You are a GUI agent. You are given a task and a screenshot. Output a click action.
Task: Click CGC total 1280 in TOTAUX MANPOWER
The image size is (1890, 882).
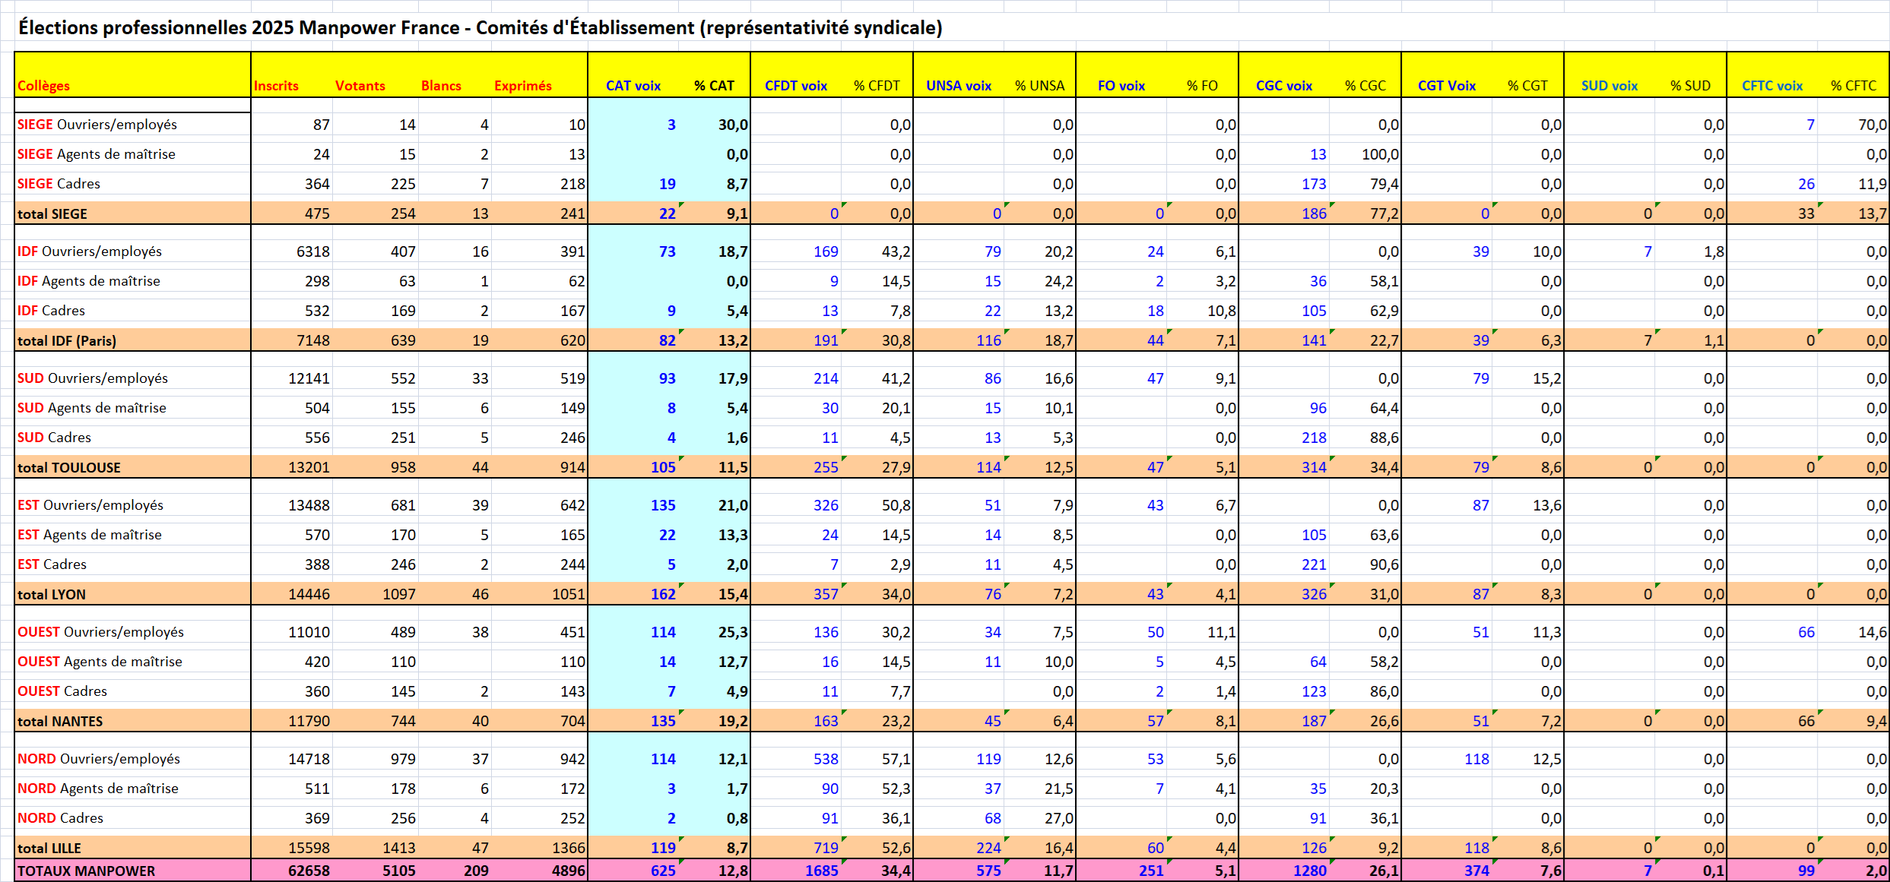pos(1309,871)
